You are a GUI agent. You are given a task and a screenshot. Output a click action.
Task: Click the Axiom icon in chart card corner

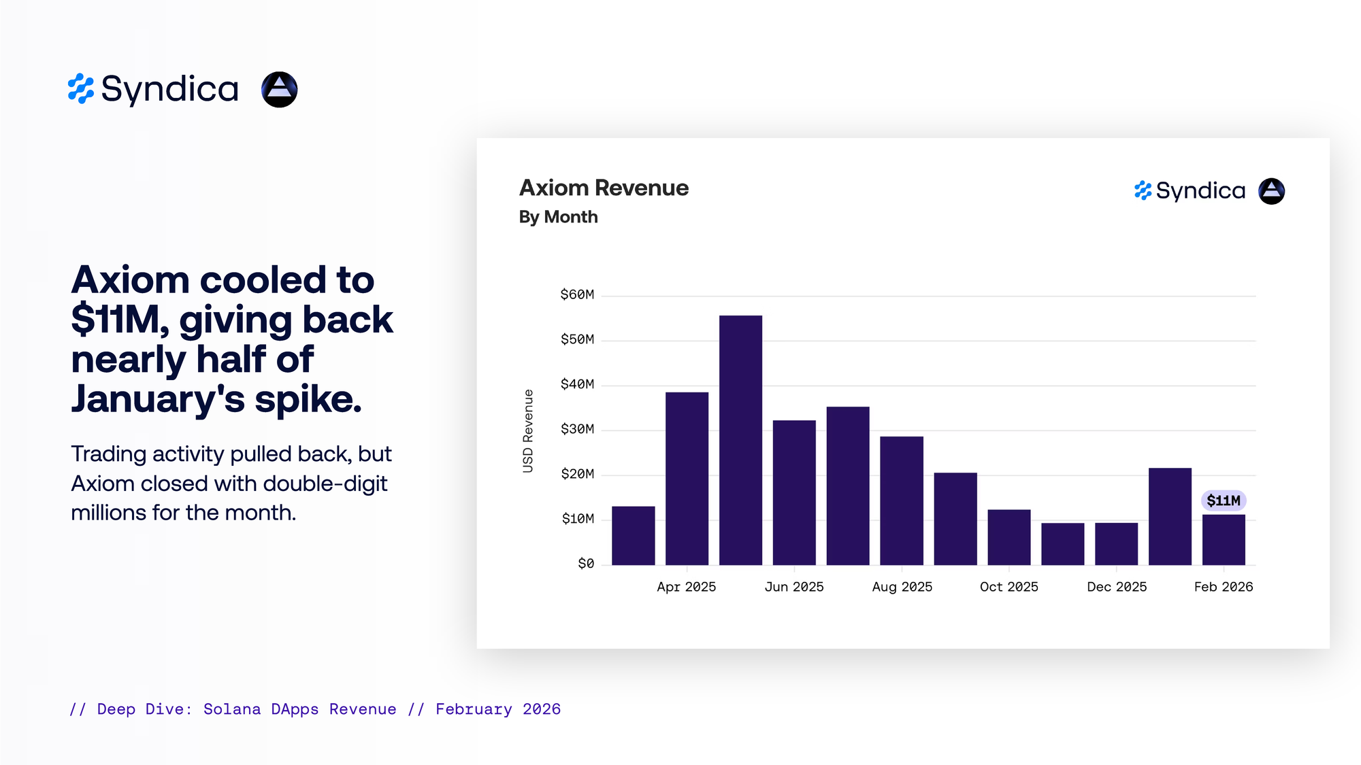coord(1271,191)
